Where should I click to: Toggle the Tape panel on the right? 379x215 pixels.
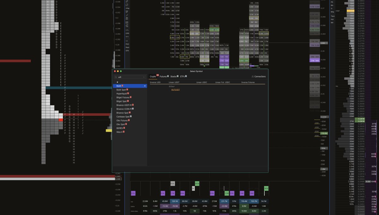click(x=333, y=15)
